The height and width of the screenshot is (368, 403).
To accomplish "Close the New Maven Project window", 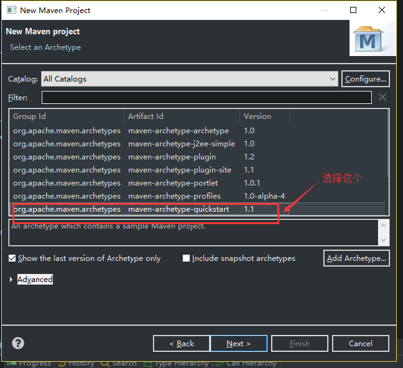I will coord(382,11).
